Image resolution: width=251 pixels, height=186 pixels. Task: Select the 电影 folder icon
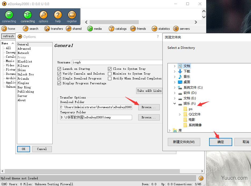185,120
